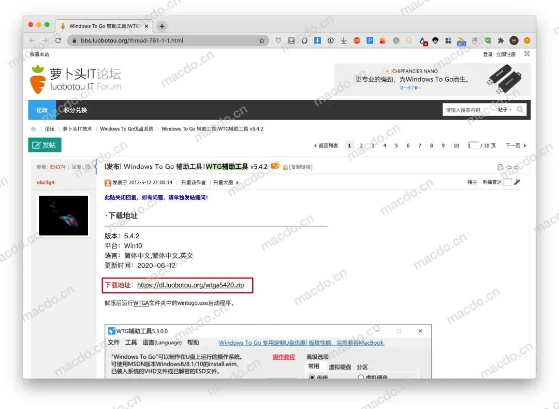
Task: Click the 复制链接 copy link text
Action: pyautogui.click(x=300, y=167)
